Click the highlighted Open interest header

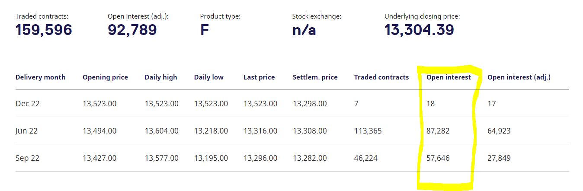(448, 77)
